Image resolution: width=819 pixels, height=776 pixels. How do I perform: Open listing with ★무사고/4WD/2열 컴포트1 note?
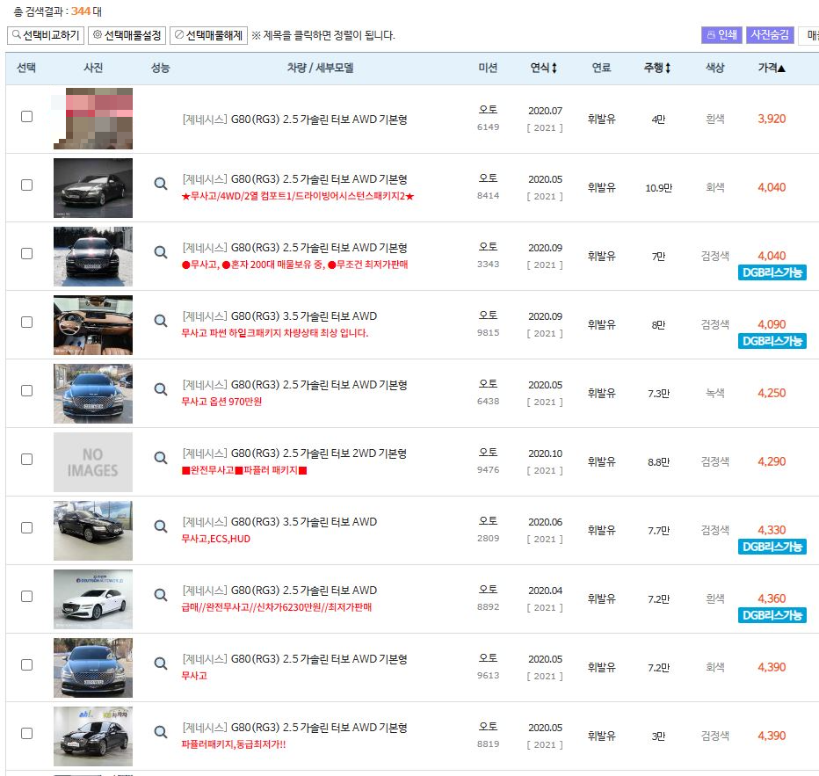[x=298, y=196]
